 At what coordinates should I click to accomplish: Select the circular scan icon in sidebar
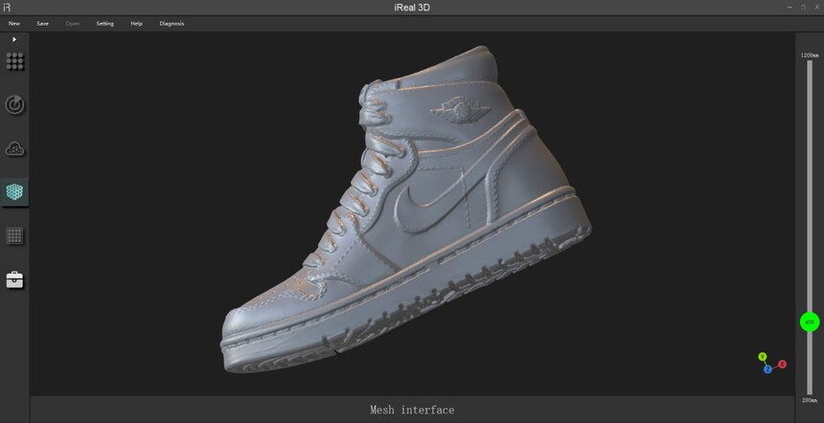[14, 105]
